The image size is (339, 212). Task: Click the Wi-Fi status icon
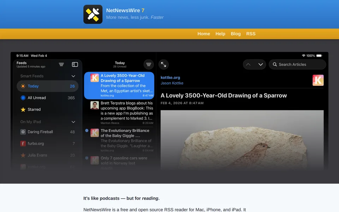point(304,55)
